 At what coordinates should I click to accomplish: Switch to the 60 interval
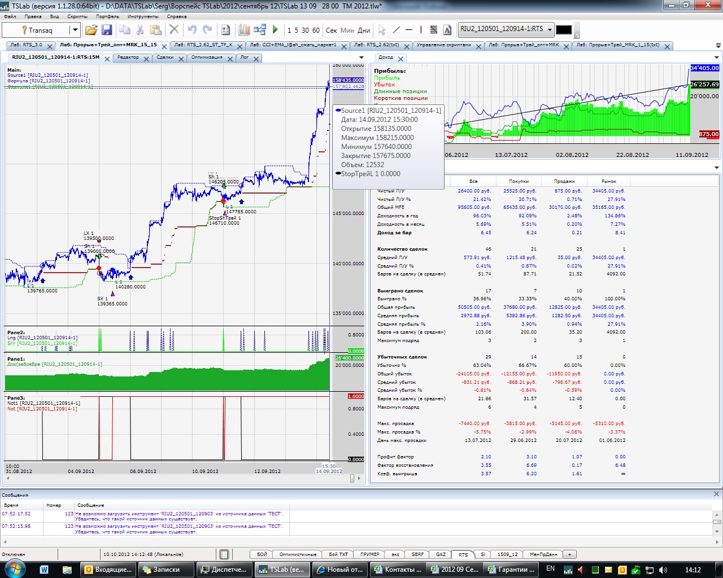pyautogui.click(x=316, y=30)
